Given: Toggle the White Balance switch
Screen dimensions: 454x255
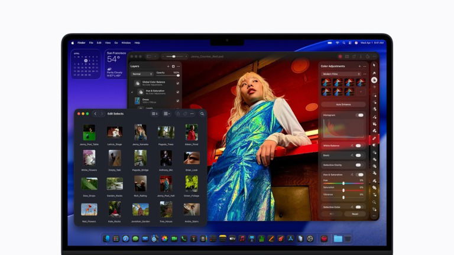Looking at the screenshot, I should point(359,145).
